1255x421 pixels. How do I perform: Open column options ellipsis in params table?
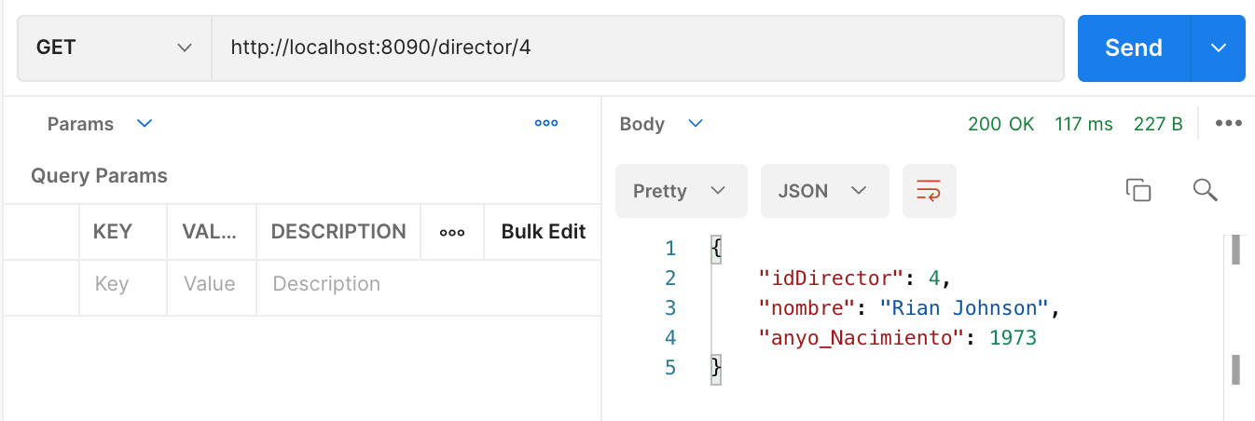452,232
